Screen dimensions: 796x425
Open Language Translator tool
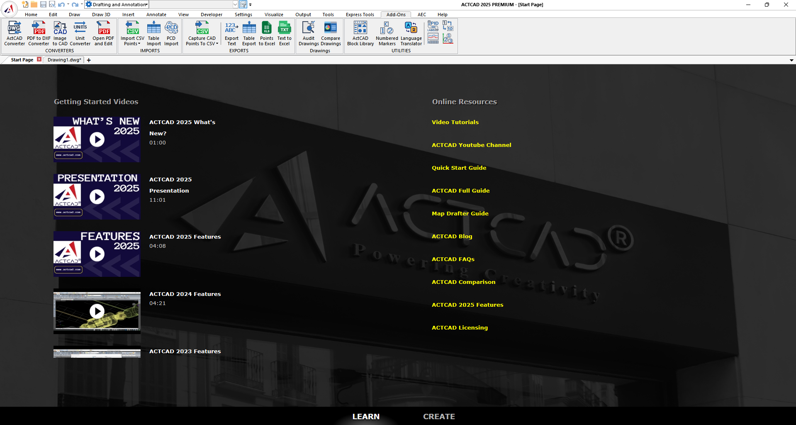[411, 33]
